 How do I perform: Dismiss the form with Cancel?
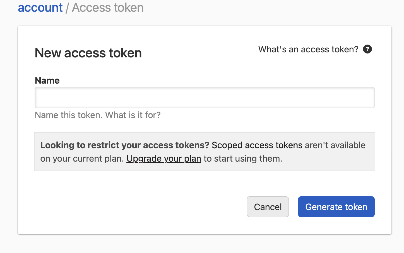pos(268,207)
